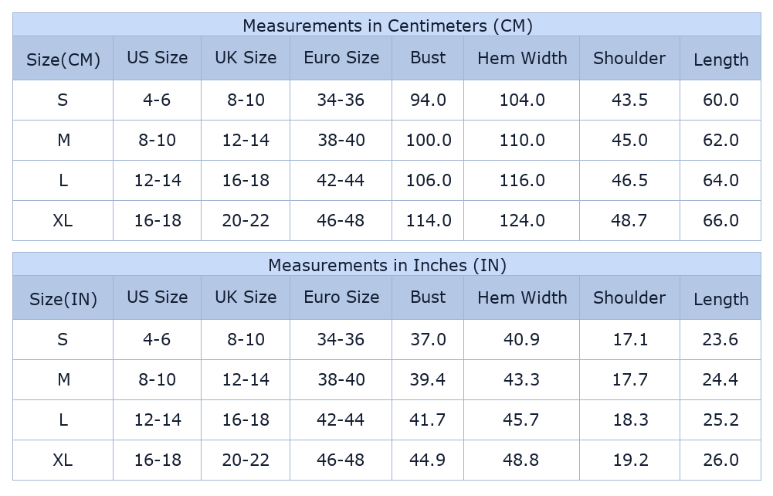Click the Bust value 44.9
The image size is (773, 496).
(x=428, y=460)
